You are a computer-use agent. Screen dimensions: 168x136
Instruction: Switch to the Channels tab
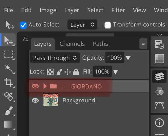(x=72, y=44)
